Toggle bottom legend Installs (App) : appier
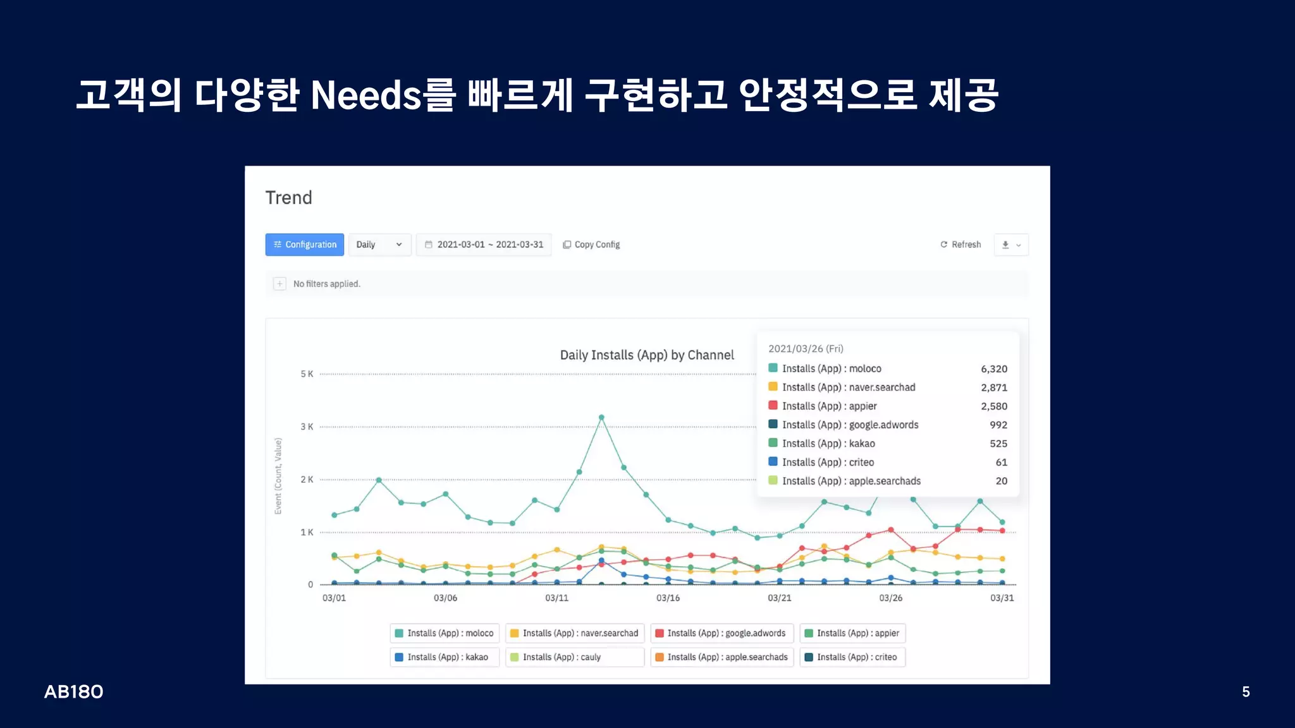Screen dimensions: 1295x728 coord(852,633)
